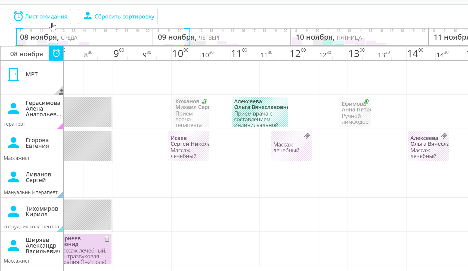Click the 08 ноября date label beside the clock button
468x271 pixels.
coord(26,54)
